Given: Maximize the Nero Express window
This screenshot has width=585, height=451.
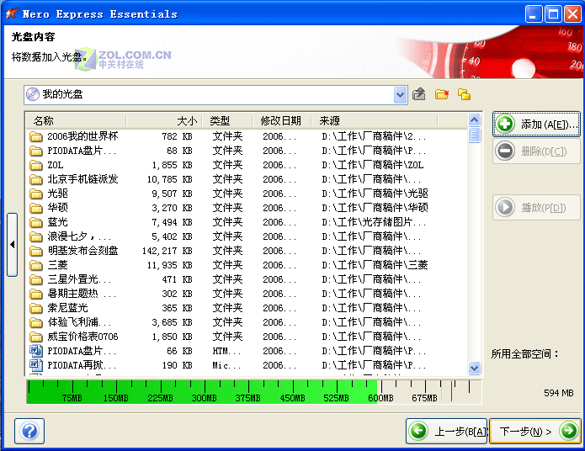Looking at the screenshot, I should coord(553,14).
